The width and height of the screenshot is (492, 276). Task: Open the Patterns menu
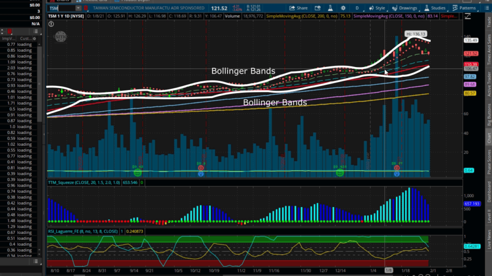(464, 8)
